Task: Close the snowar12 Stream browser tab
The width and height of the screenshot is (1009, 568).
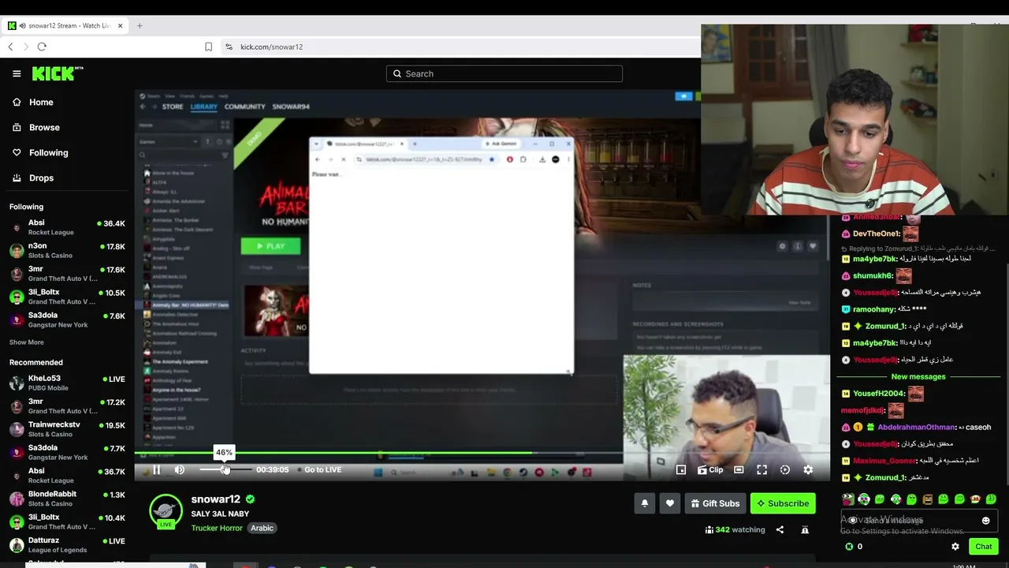Action: coord(120,25)
